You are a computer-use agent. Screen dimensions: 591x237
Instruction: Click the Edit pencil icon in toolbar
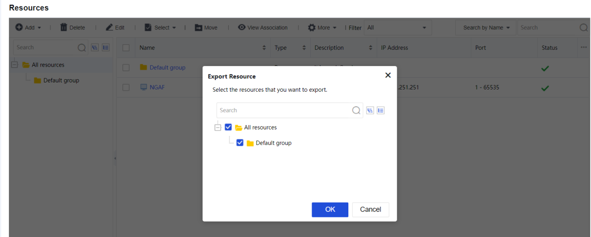pos(109,27)
